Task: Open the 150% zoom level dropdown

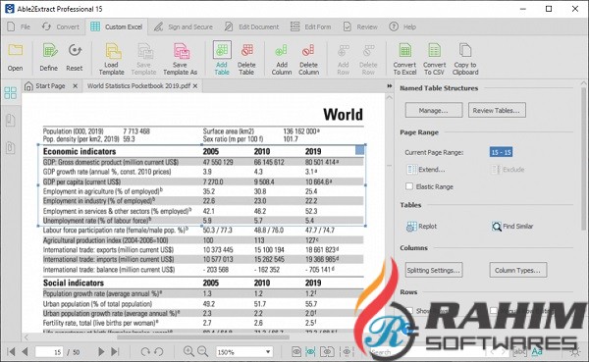Action: [x=268, y=352]
